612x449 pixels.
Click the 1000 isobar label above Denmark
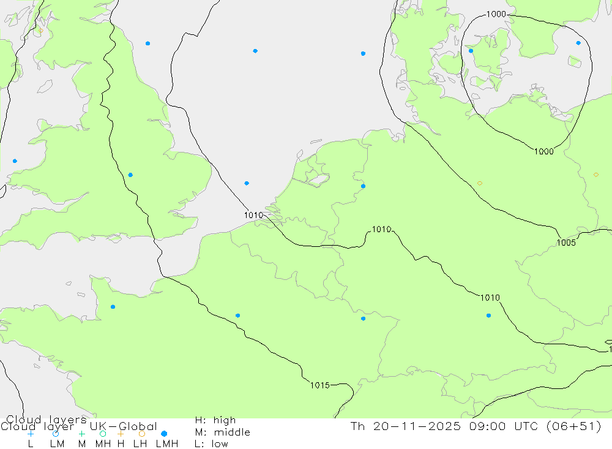pyautogui.click(x=496, y=14)
